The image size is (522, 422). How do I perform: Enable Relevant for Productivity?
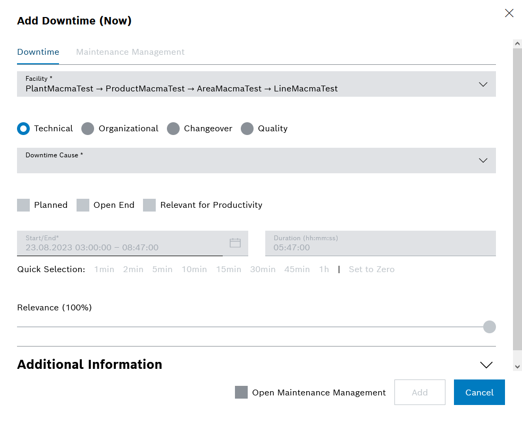tap(149, 205)
